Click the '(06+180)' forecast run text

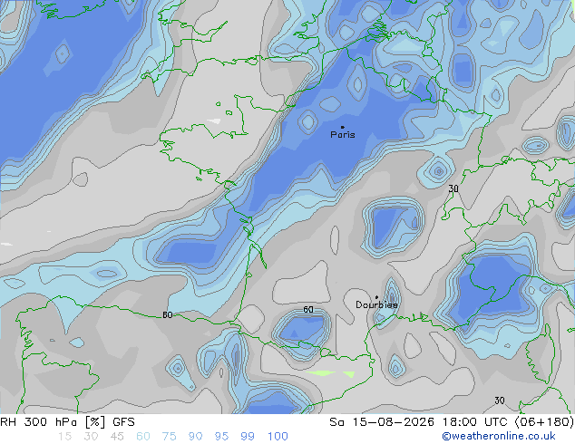tap(544, 422)
